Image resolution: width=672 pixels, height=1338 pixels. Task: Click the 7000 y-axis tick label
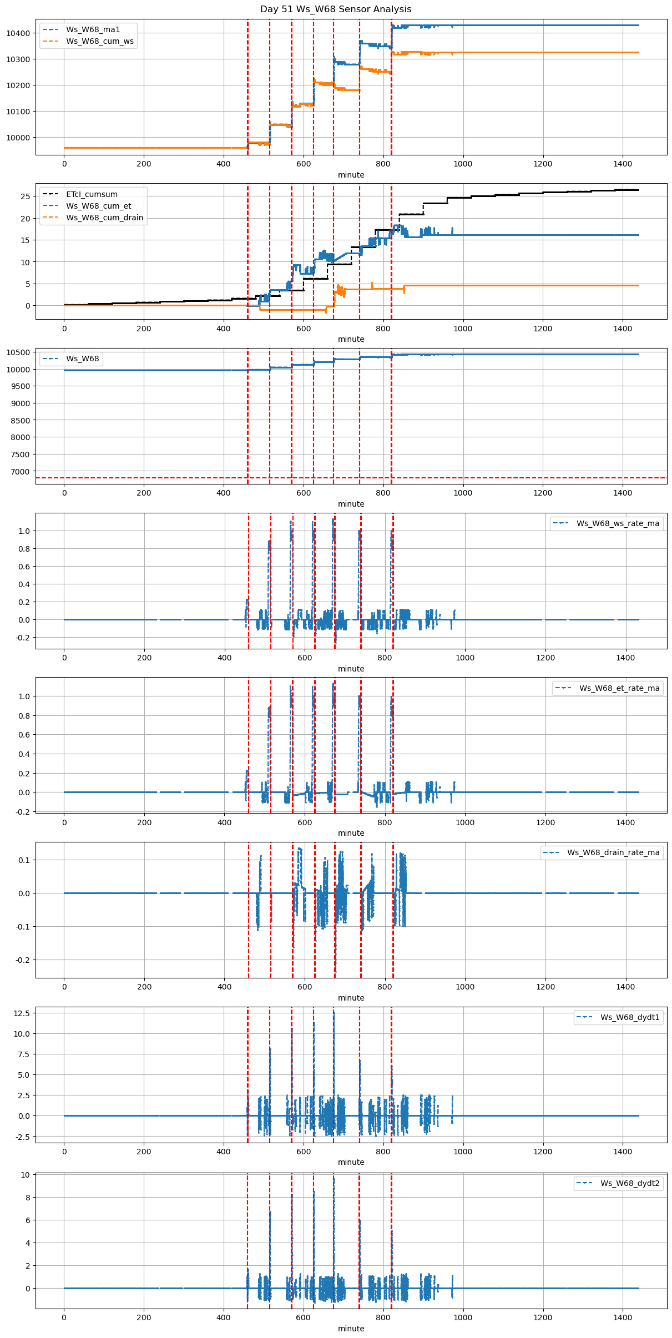pos(21,472)
